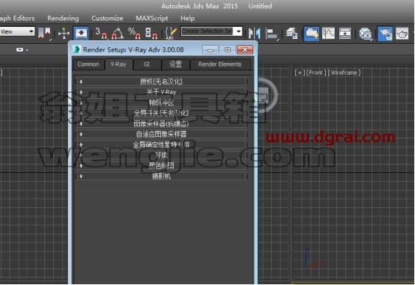
Task: Open the Graph Editors menu
Action: coord(17,18)
